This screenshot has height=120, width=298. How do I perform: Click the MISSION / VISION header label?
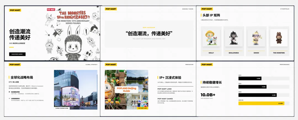[x=188, y=9]
